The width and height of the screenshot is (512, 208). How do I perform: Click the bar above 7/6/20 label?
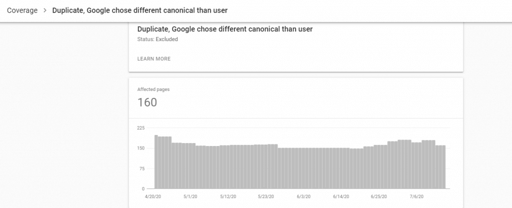click(416, 165)
